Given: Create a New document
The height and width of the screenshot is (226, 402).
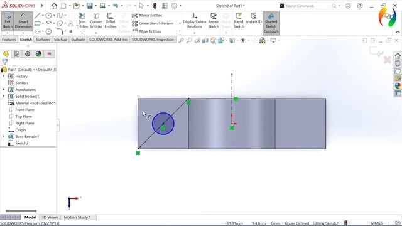Looking at the screenshot, I should [x=63, y=6].
